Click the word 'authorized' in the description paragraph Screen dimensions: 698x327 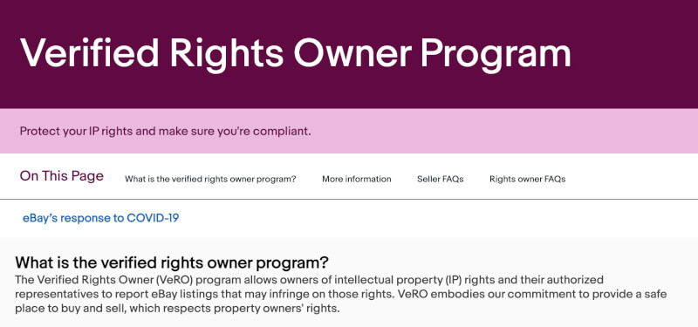[x=578, y=280]
